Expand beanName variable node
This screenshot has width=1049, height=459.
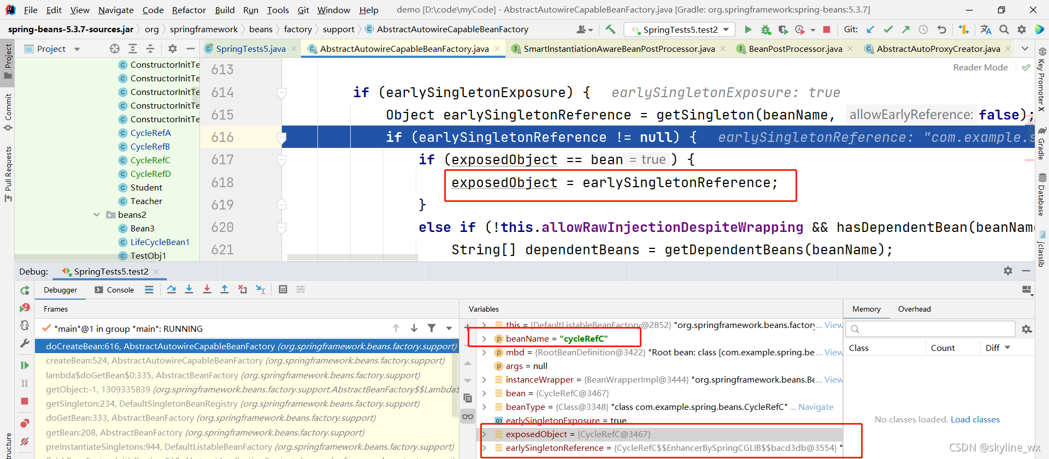[484, 338]
